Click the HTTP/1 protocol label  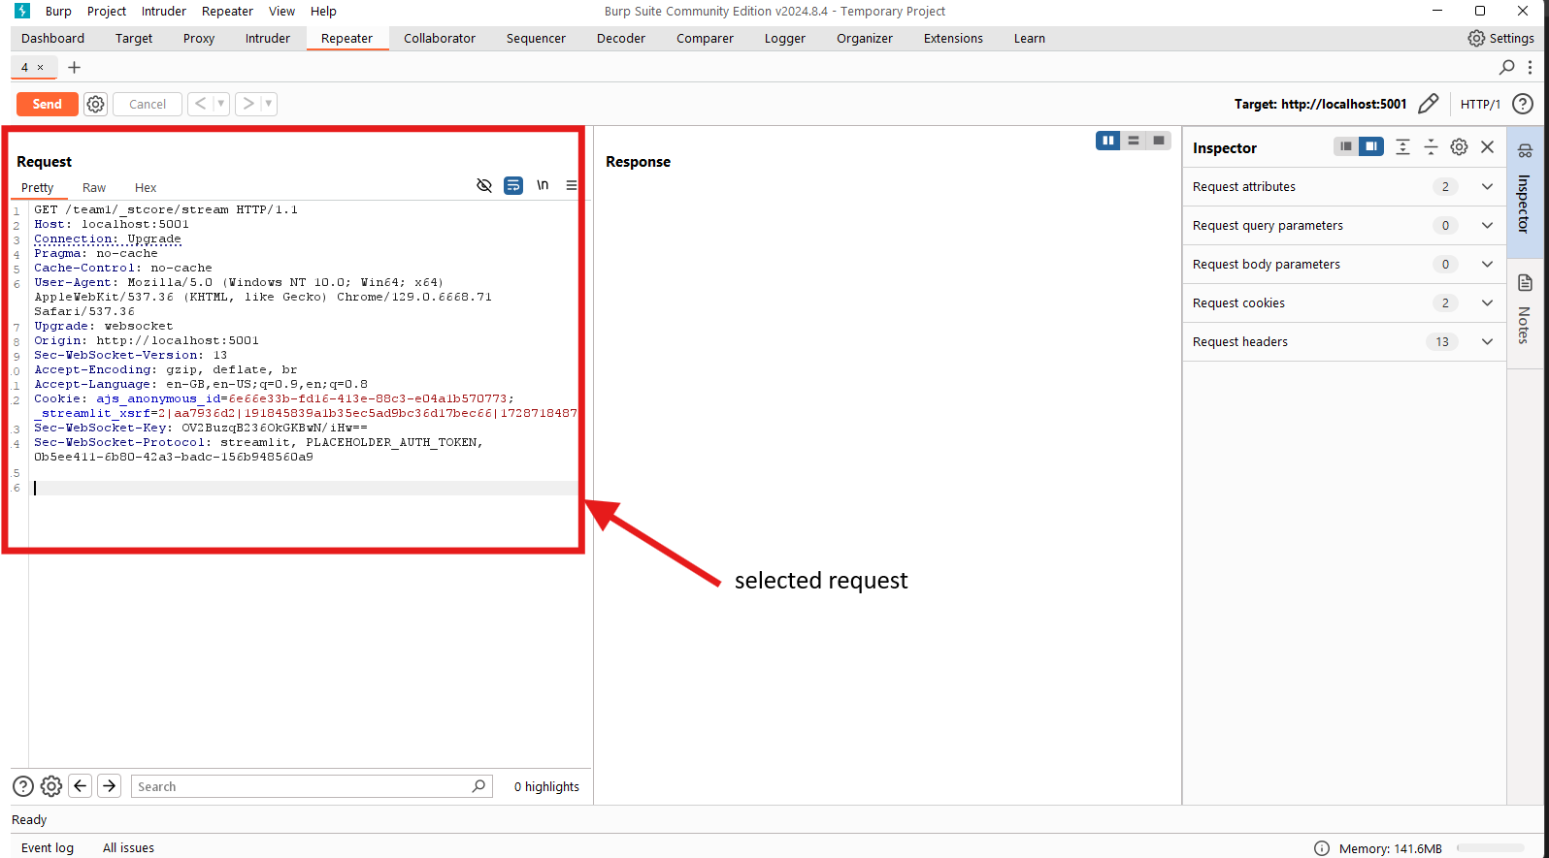tap(1480, 105)
